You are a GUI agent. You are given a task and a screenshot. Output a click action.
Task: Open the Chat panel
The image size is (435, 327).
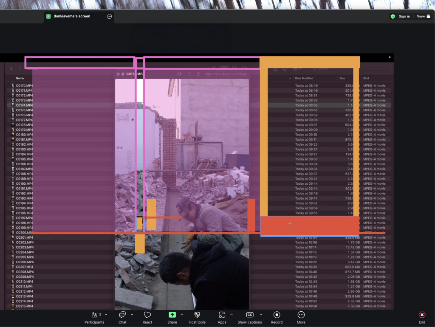click(x=122, y=315)
